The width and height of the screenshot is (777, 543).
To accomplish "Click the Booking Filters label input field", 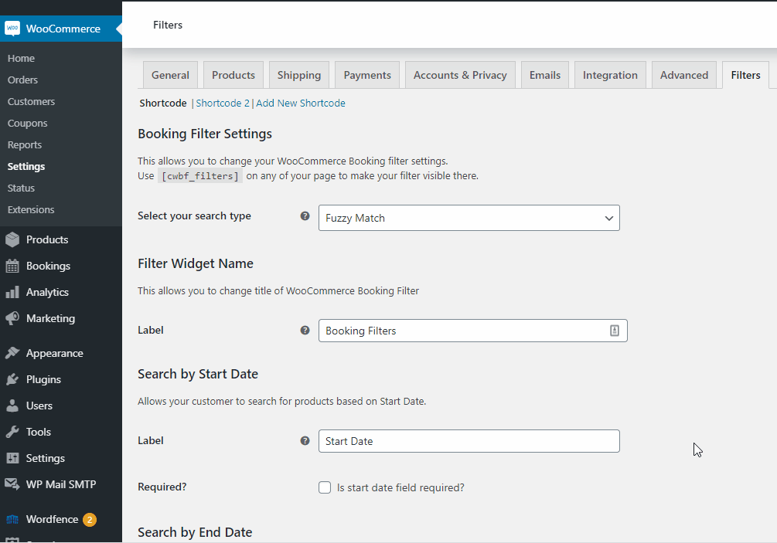I will point(464,331).
